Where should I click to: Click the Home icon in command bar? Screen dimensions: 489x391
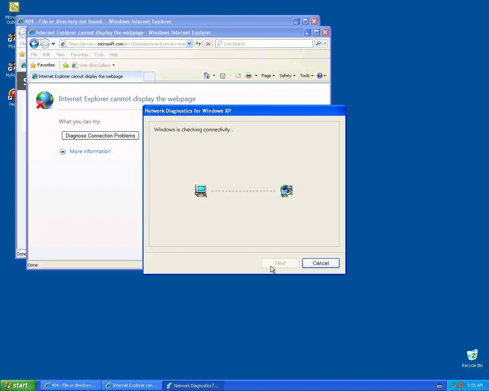(x=207, y=76)
